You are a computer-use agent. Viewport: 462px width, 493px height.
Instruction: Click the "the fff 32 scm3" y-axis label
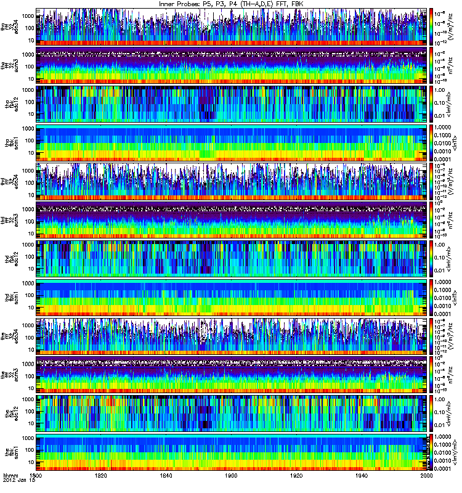click(x=9, y=375)
